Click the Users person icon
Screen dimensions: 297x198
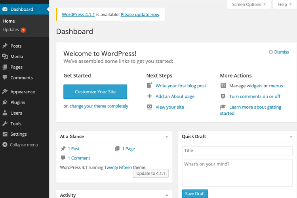(5, 113)
